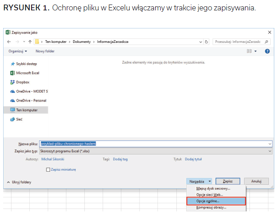Create a new folder with Nowy folder
The height and width of the screenshot is (215, 277).
[x=45, y=51]
